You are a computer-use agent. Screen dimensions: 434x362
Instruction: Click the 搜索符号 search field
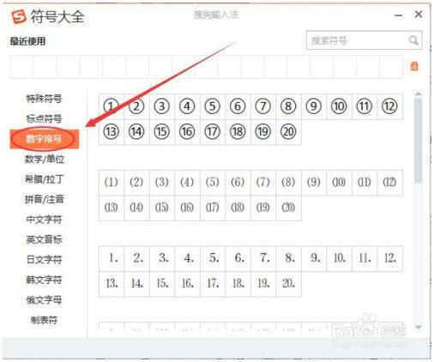tap(364, 40)
